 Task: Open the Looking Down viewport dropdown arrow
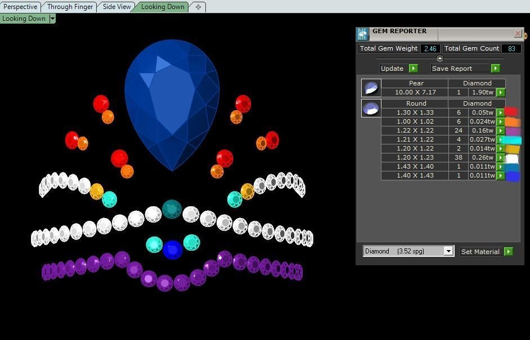pos(52,19)
